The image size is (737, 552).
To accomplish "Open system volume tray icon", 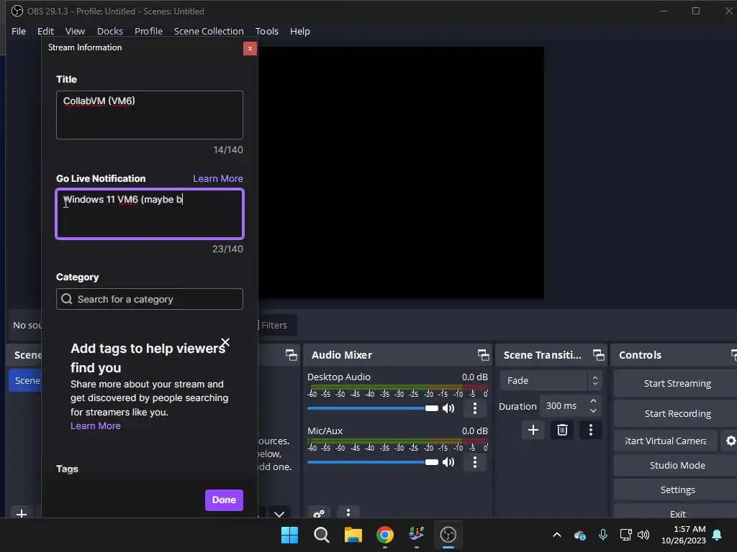I will pyautogui.click(x=643, y=535).
